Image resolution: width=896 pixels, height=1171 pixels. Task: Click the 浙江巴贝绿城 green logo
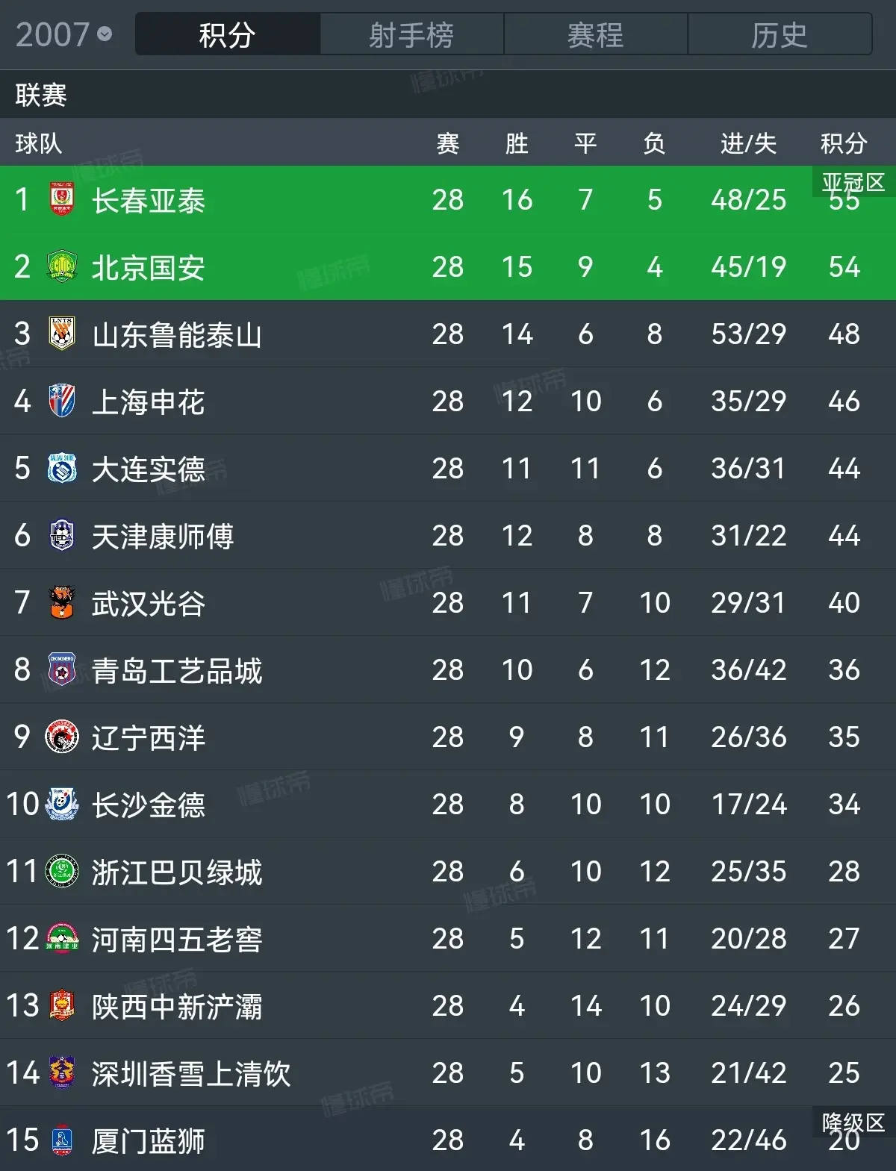click(x=62, y=871)
